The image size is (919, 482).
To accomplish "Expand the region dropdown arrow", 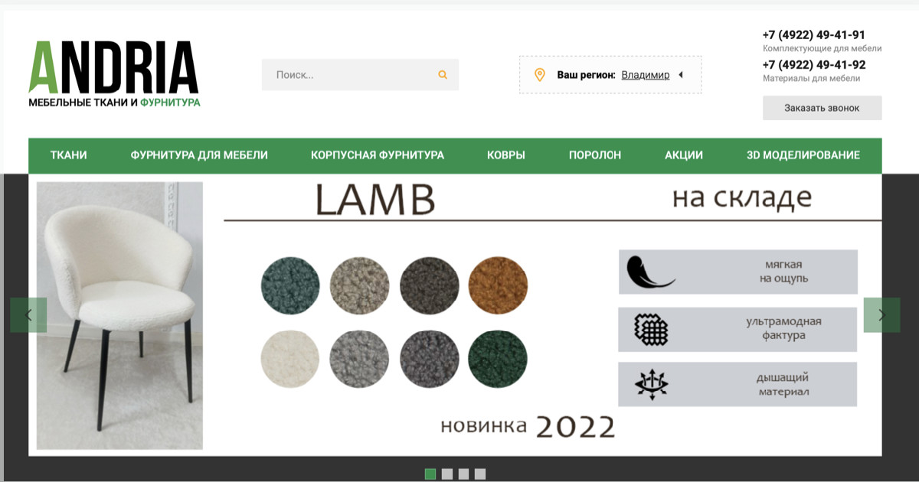I will coord(680,75).
